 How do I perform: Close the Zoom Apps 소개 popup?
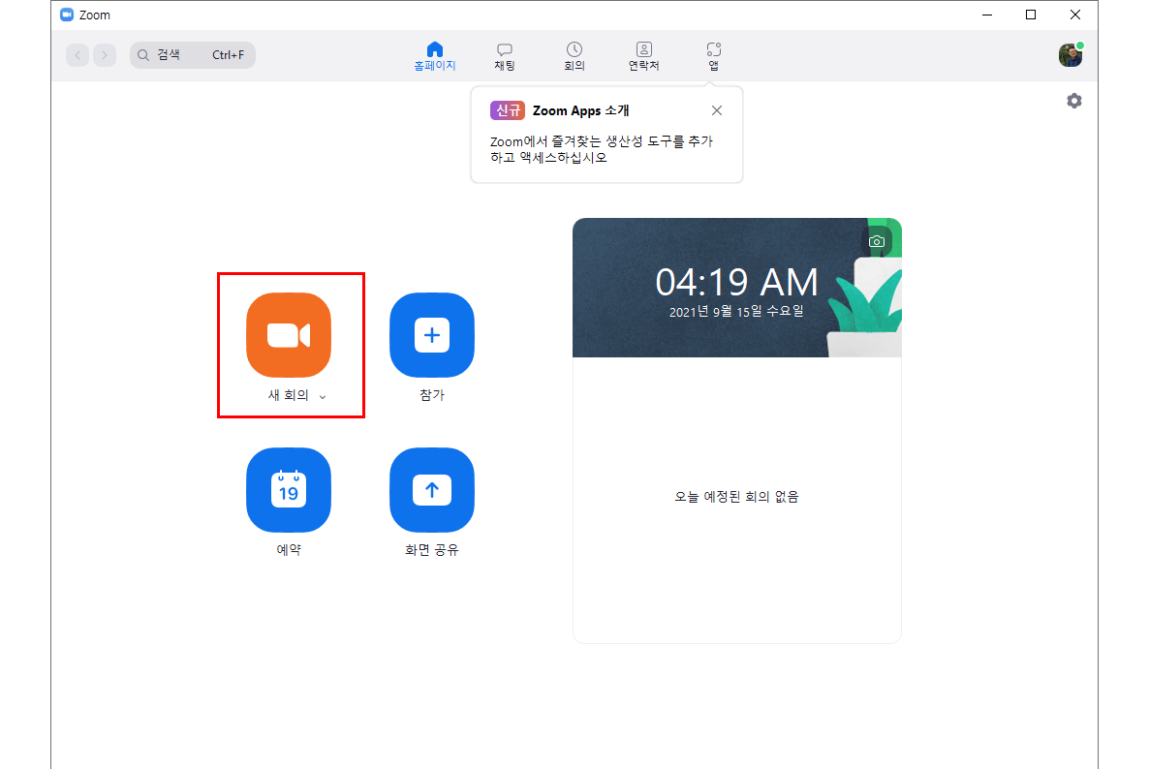[717, 110]
